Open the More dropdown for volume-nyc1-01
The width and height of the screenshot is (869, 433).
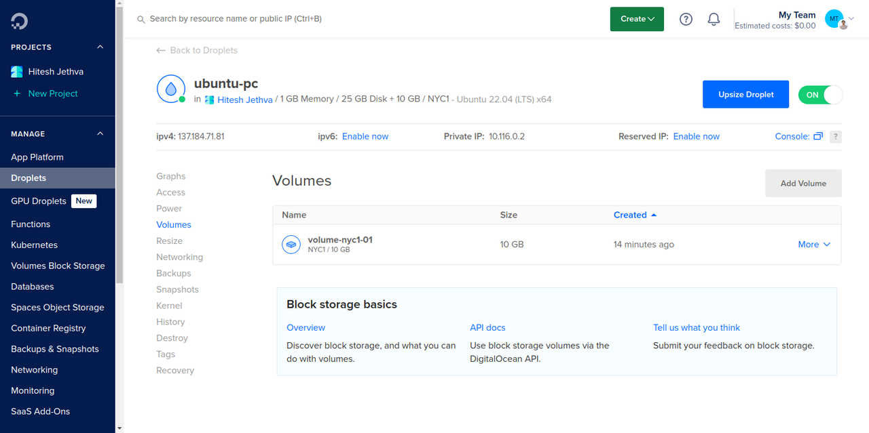click(814, 245)
